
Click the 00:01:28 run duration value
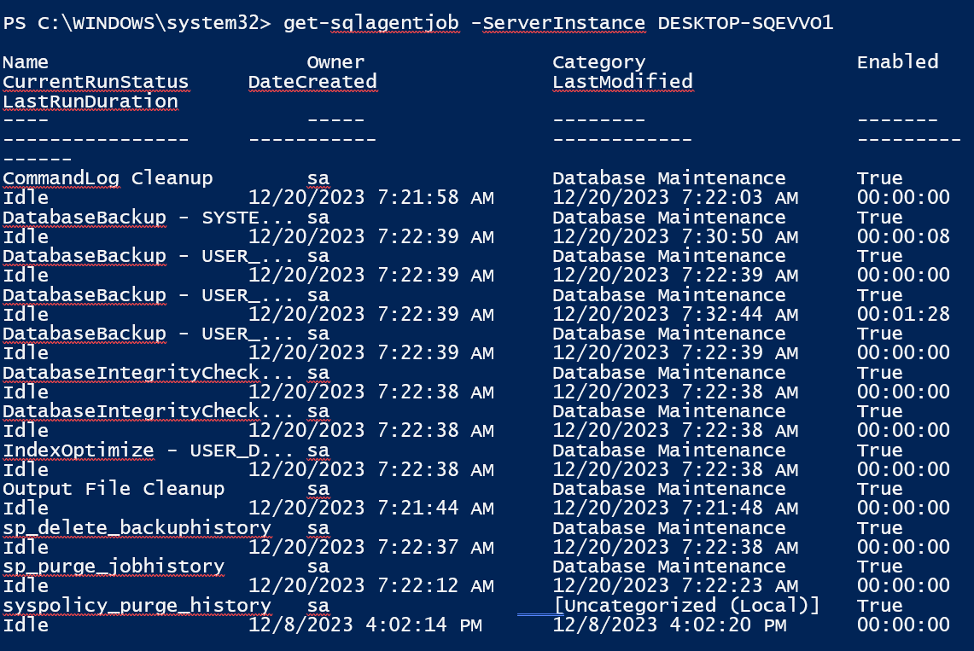903,315
